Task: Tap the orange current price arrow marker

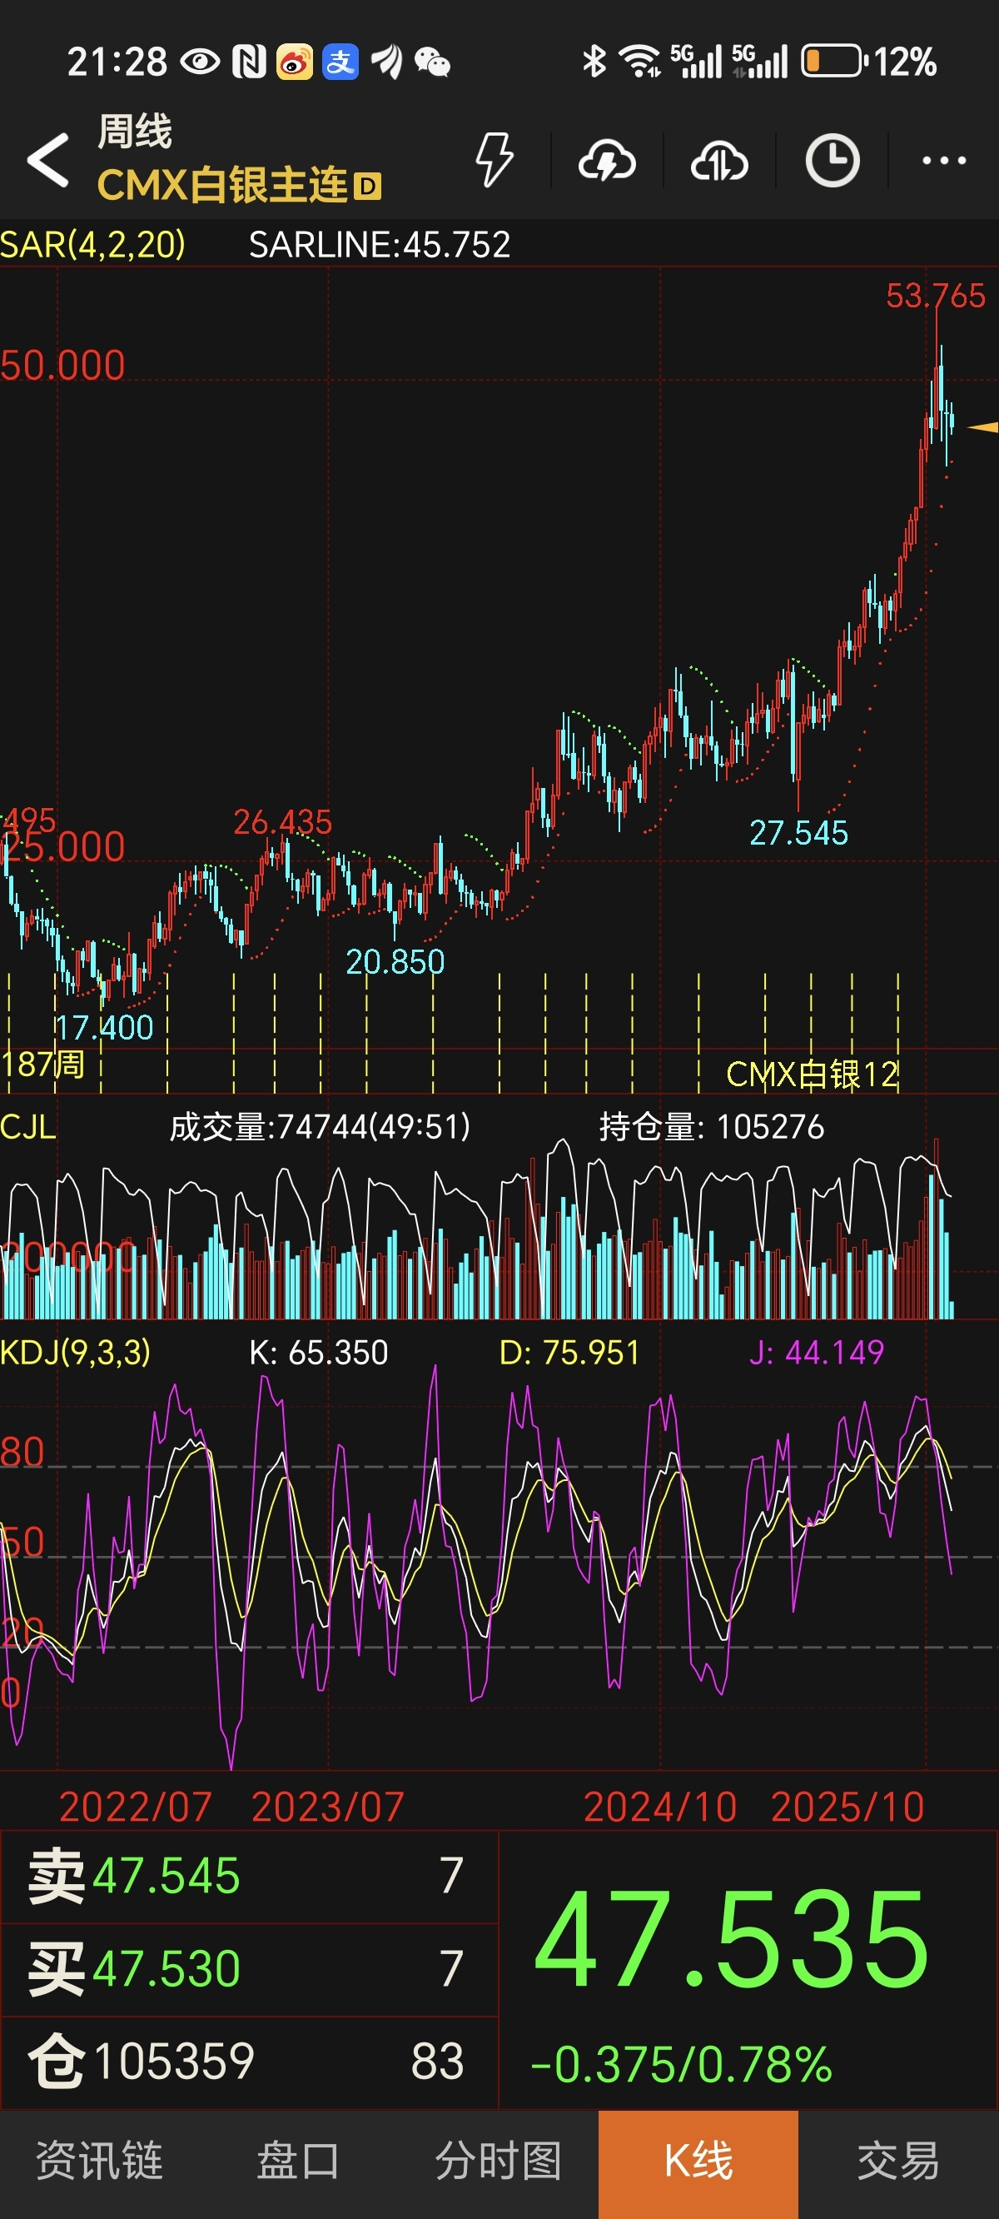Action: click(x=982, y=426)
